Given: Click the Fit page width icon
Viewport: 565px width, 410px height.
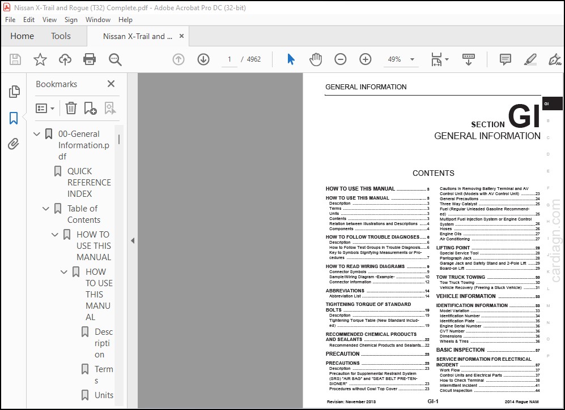Looking at the screenshot, I should click(x=436, y=59).
